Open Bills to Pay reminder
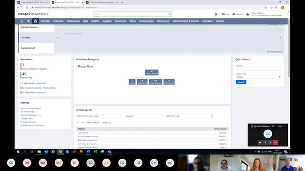The width and height of the screenshot is (305, 171). (27, 78)
